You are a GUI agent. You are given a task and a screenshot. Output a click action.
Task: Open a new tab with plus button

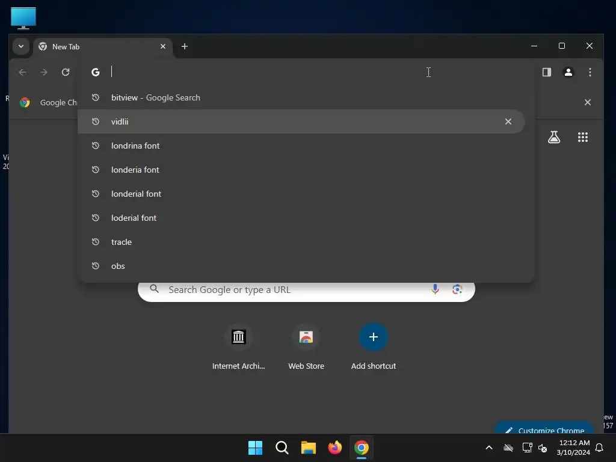click(x=184, y=46)
